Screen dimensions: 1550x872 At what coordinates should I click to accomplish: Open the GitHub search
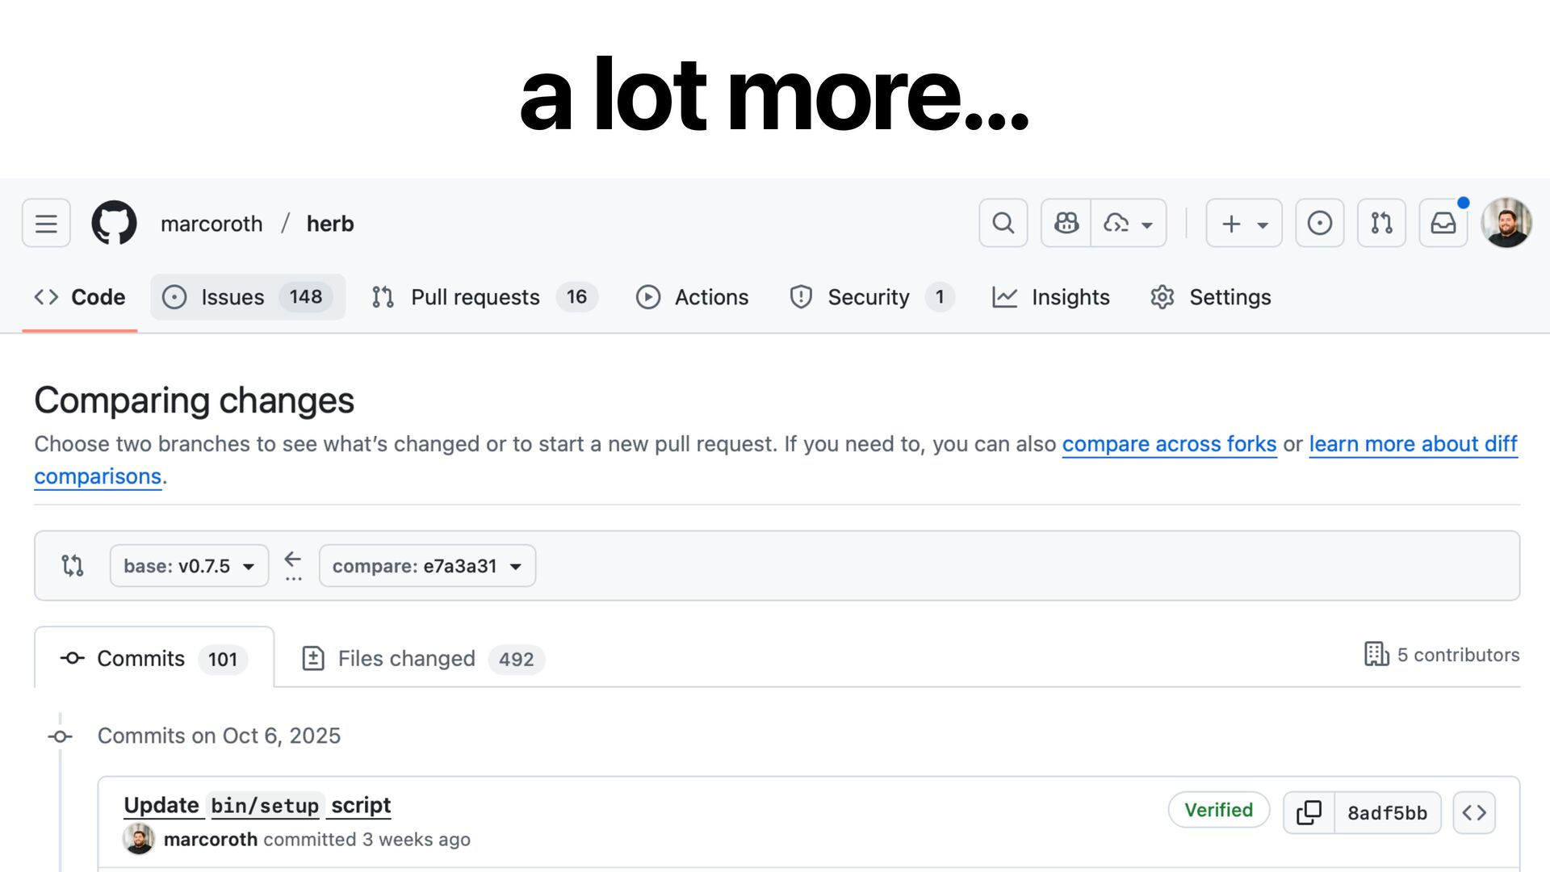pyautogui.click(x=1003, y=223)
